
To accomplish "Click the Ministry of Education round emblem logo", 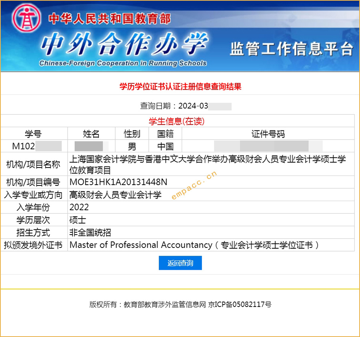I will click(26, 18).
